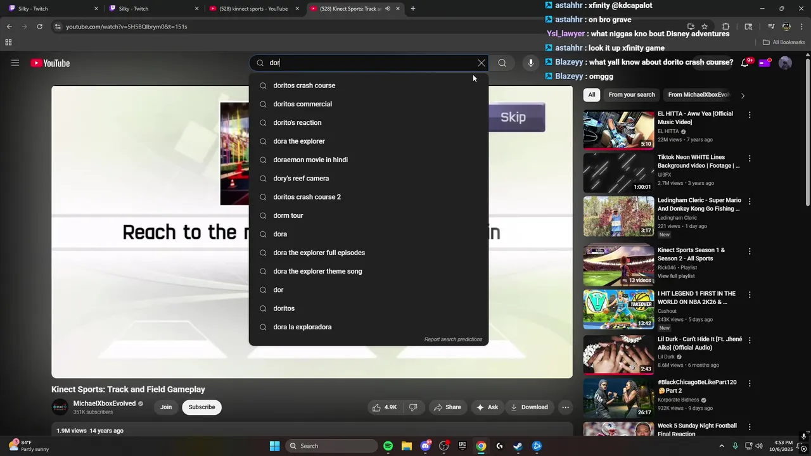This screenshot has width=811, height=456.
Task: Open the MichaelXboxEvolved channel avatar
Action: click(60, 407)
